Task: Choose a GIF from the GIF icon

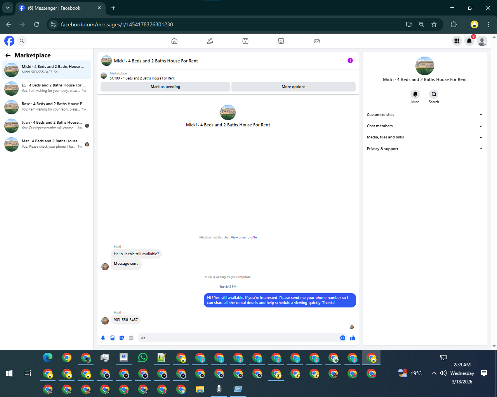Action: 131,338
